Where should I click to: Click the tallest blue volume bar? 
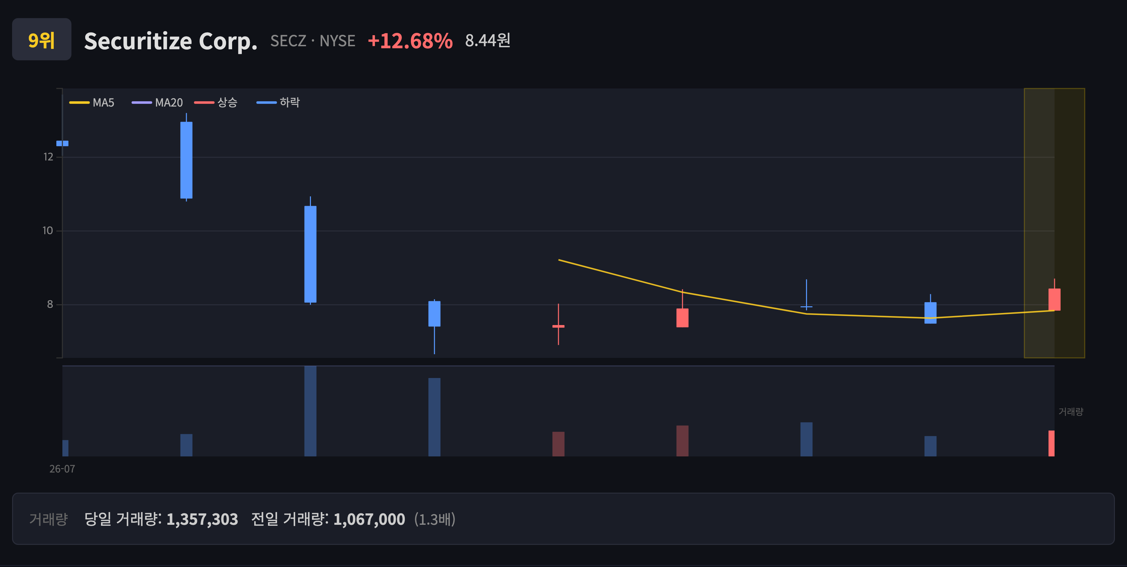[310, 411]
